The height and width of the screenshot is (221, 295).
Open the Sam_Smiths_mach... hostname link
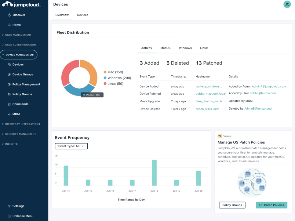point(210,101)
